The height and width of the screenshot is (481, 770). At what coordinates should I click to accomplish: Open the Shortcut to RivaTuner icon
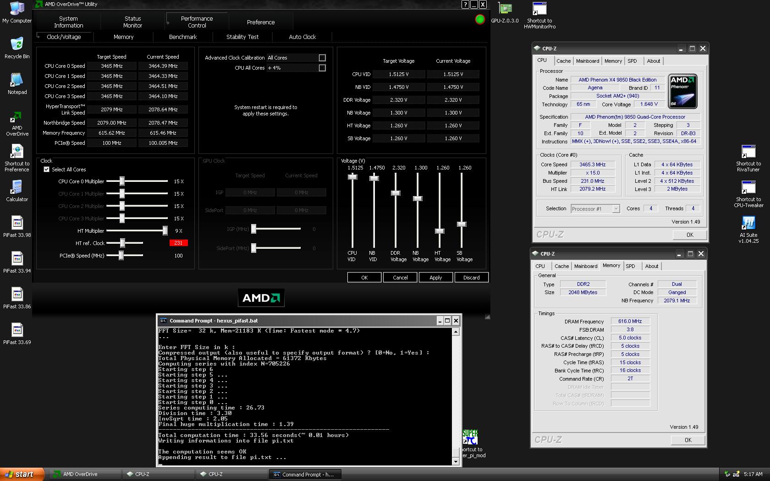click(x=748, y=158)
